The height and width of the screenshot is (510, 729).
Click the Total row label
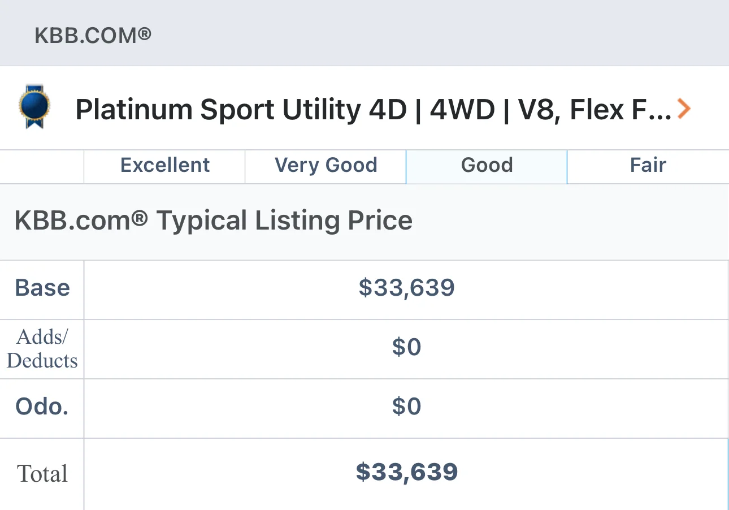tap(42, 474)
